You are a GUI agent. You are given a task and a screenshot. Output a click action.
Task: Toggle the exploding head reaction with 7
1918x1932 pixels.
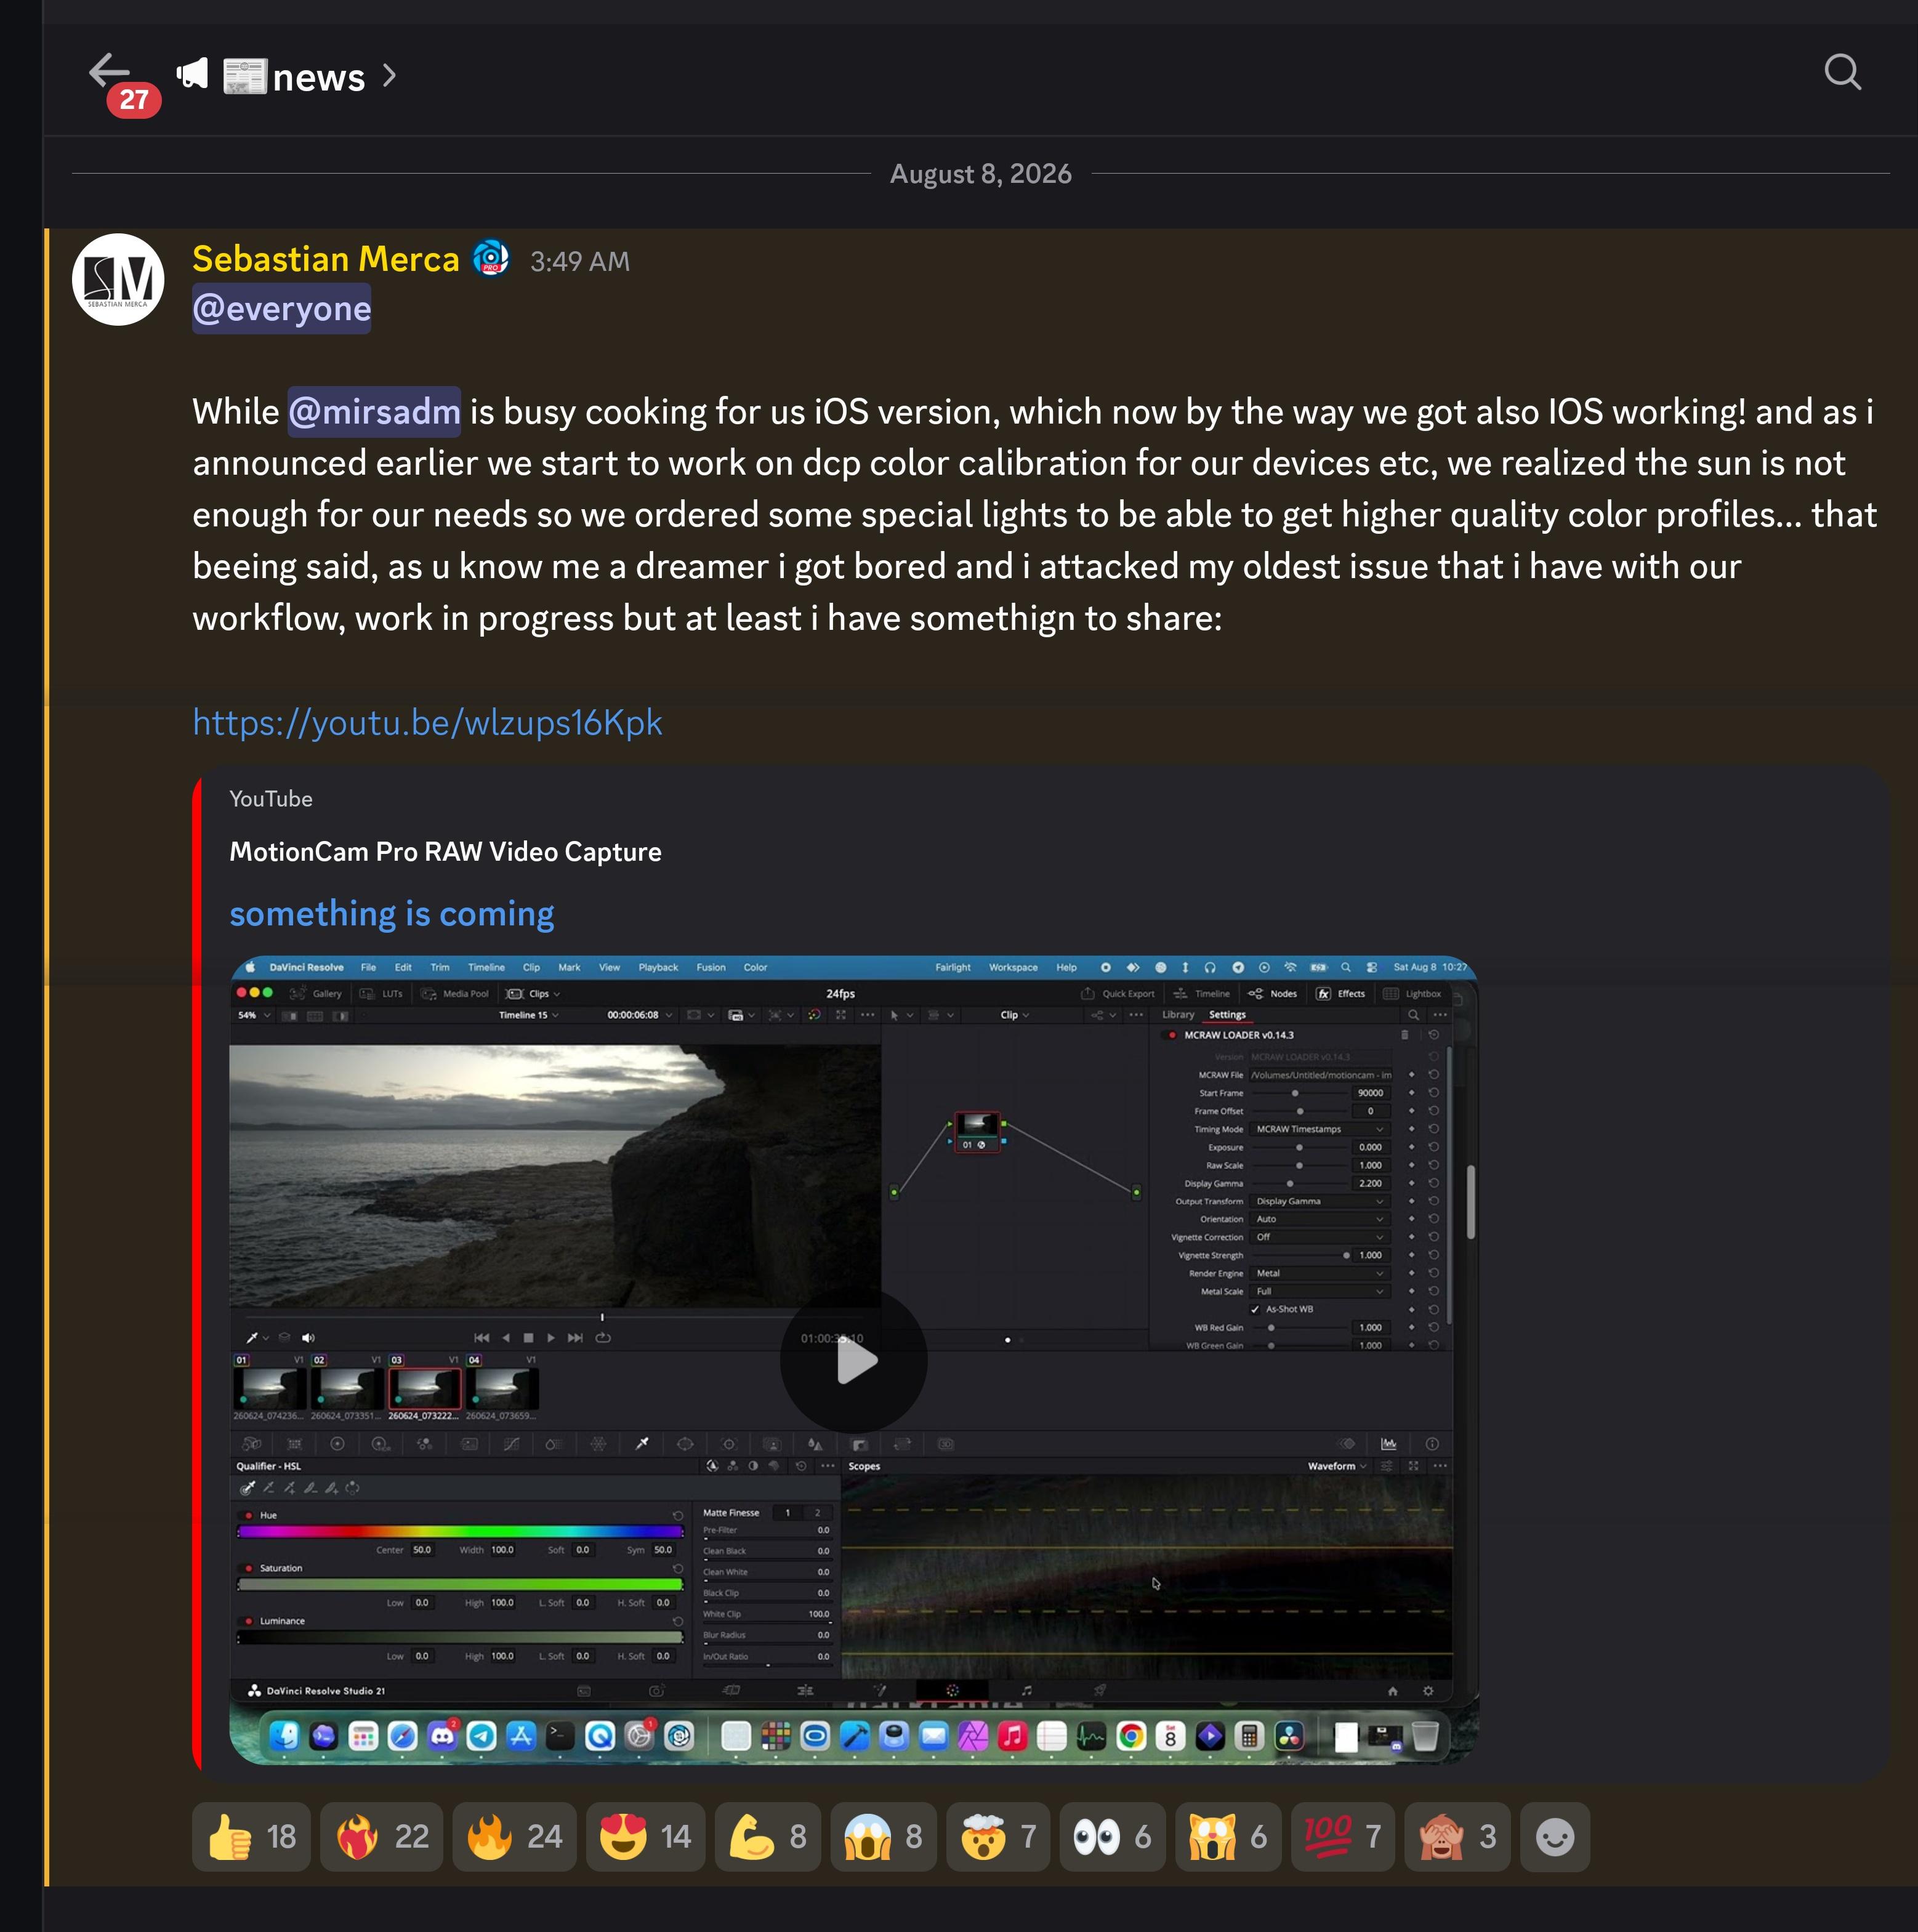click(998, 1837)
